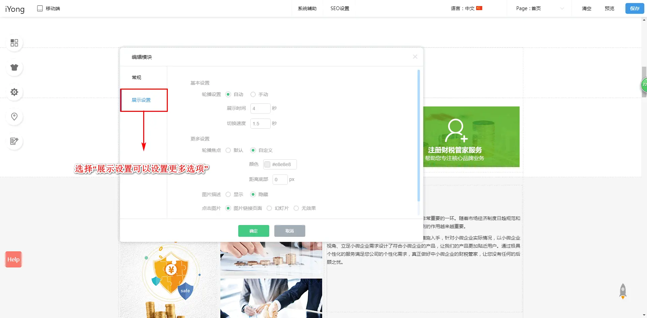647x318 pixels.
Task: Choose 无效果 for image click behavior
Action: click(296, 208)
